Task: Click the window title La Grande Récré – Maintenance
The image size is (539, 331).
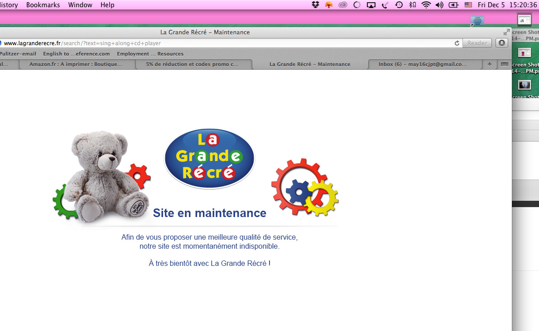Action: coord(205,32)
